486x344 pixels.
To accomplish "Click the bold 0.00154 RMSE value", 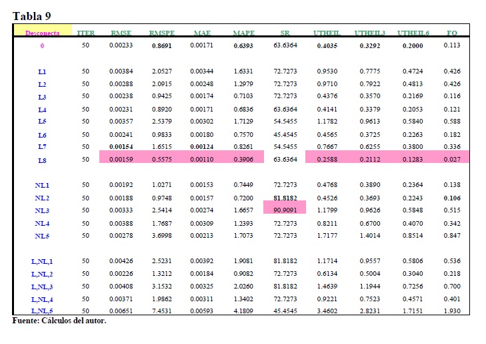I will [x=121, y=146].
